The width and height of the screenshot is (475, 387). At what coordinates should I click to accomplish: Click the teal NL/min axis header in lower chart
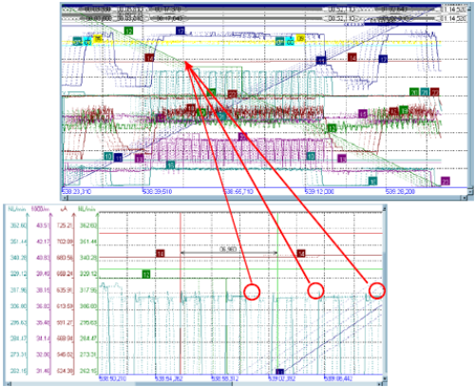point(17,209)
